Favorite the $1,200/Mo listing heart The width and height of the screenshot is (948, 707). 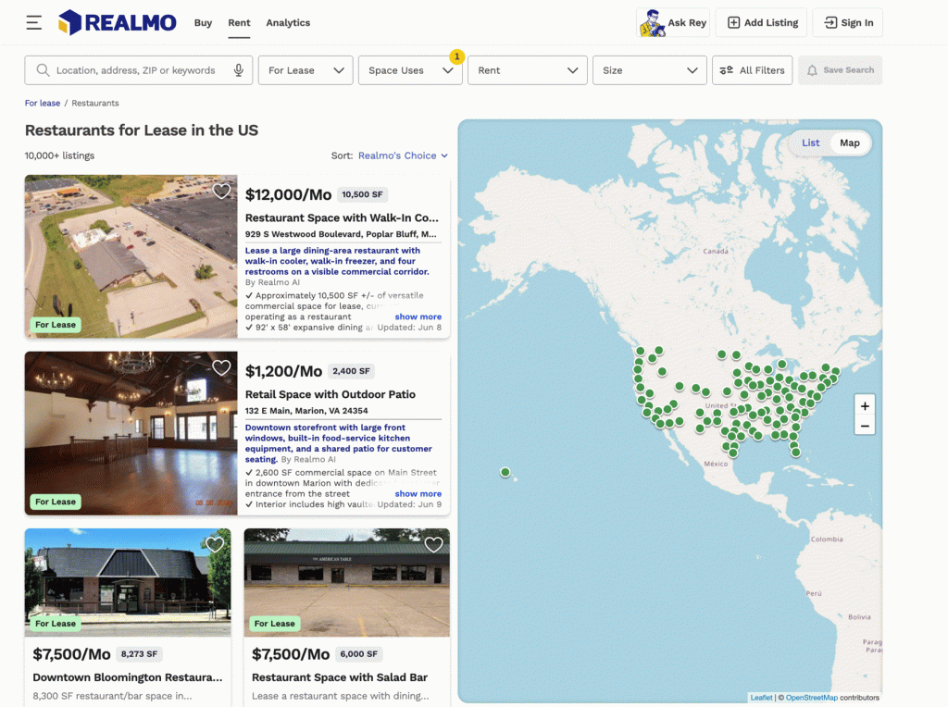(221, 367)
